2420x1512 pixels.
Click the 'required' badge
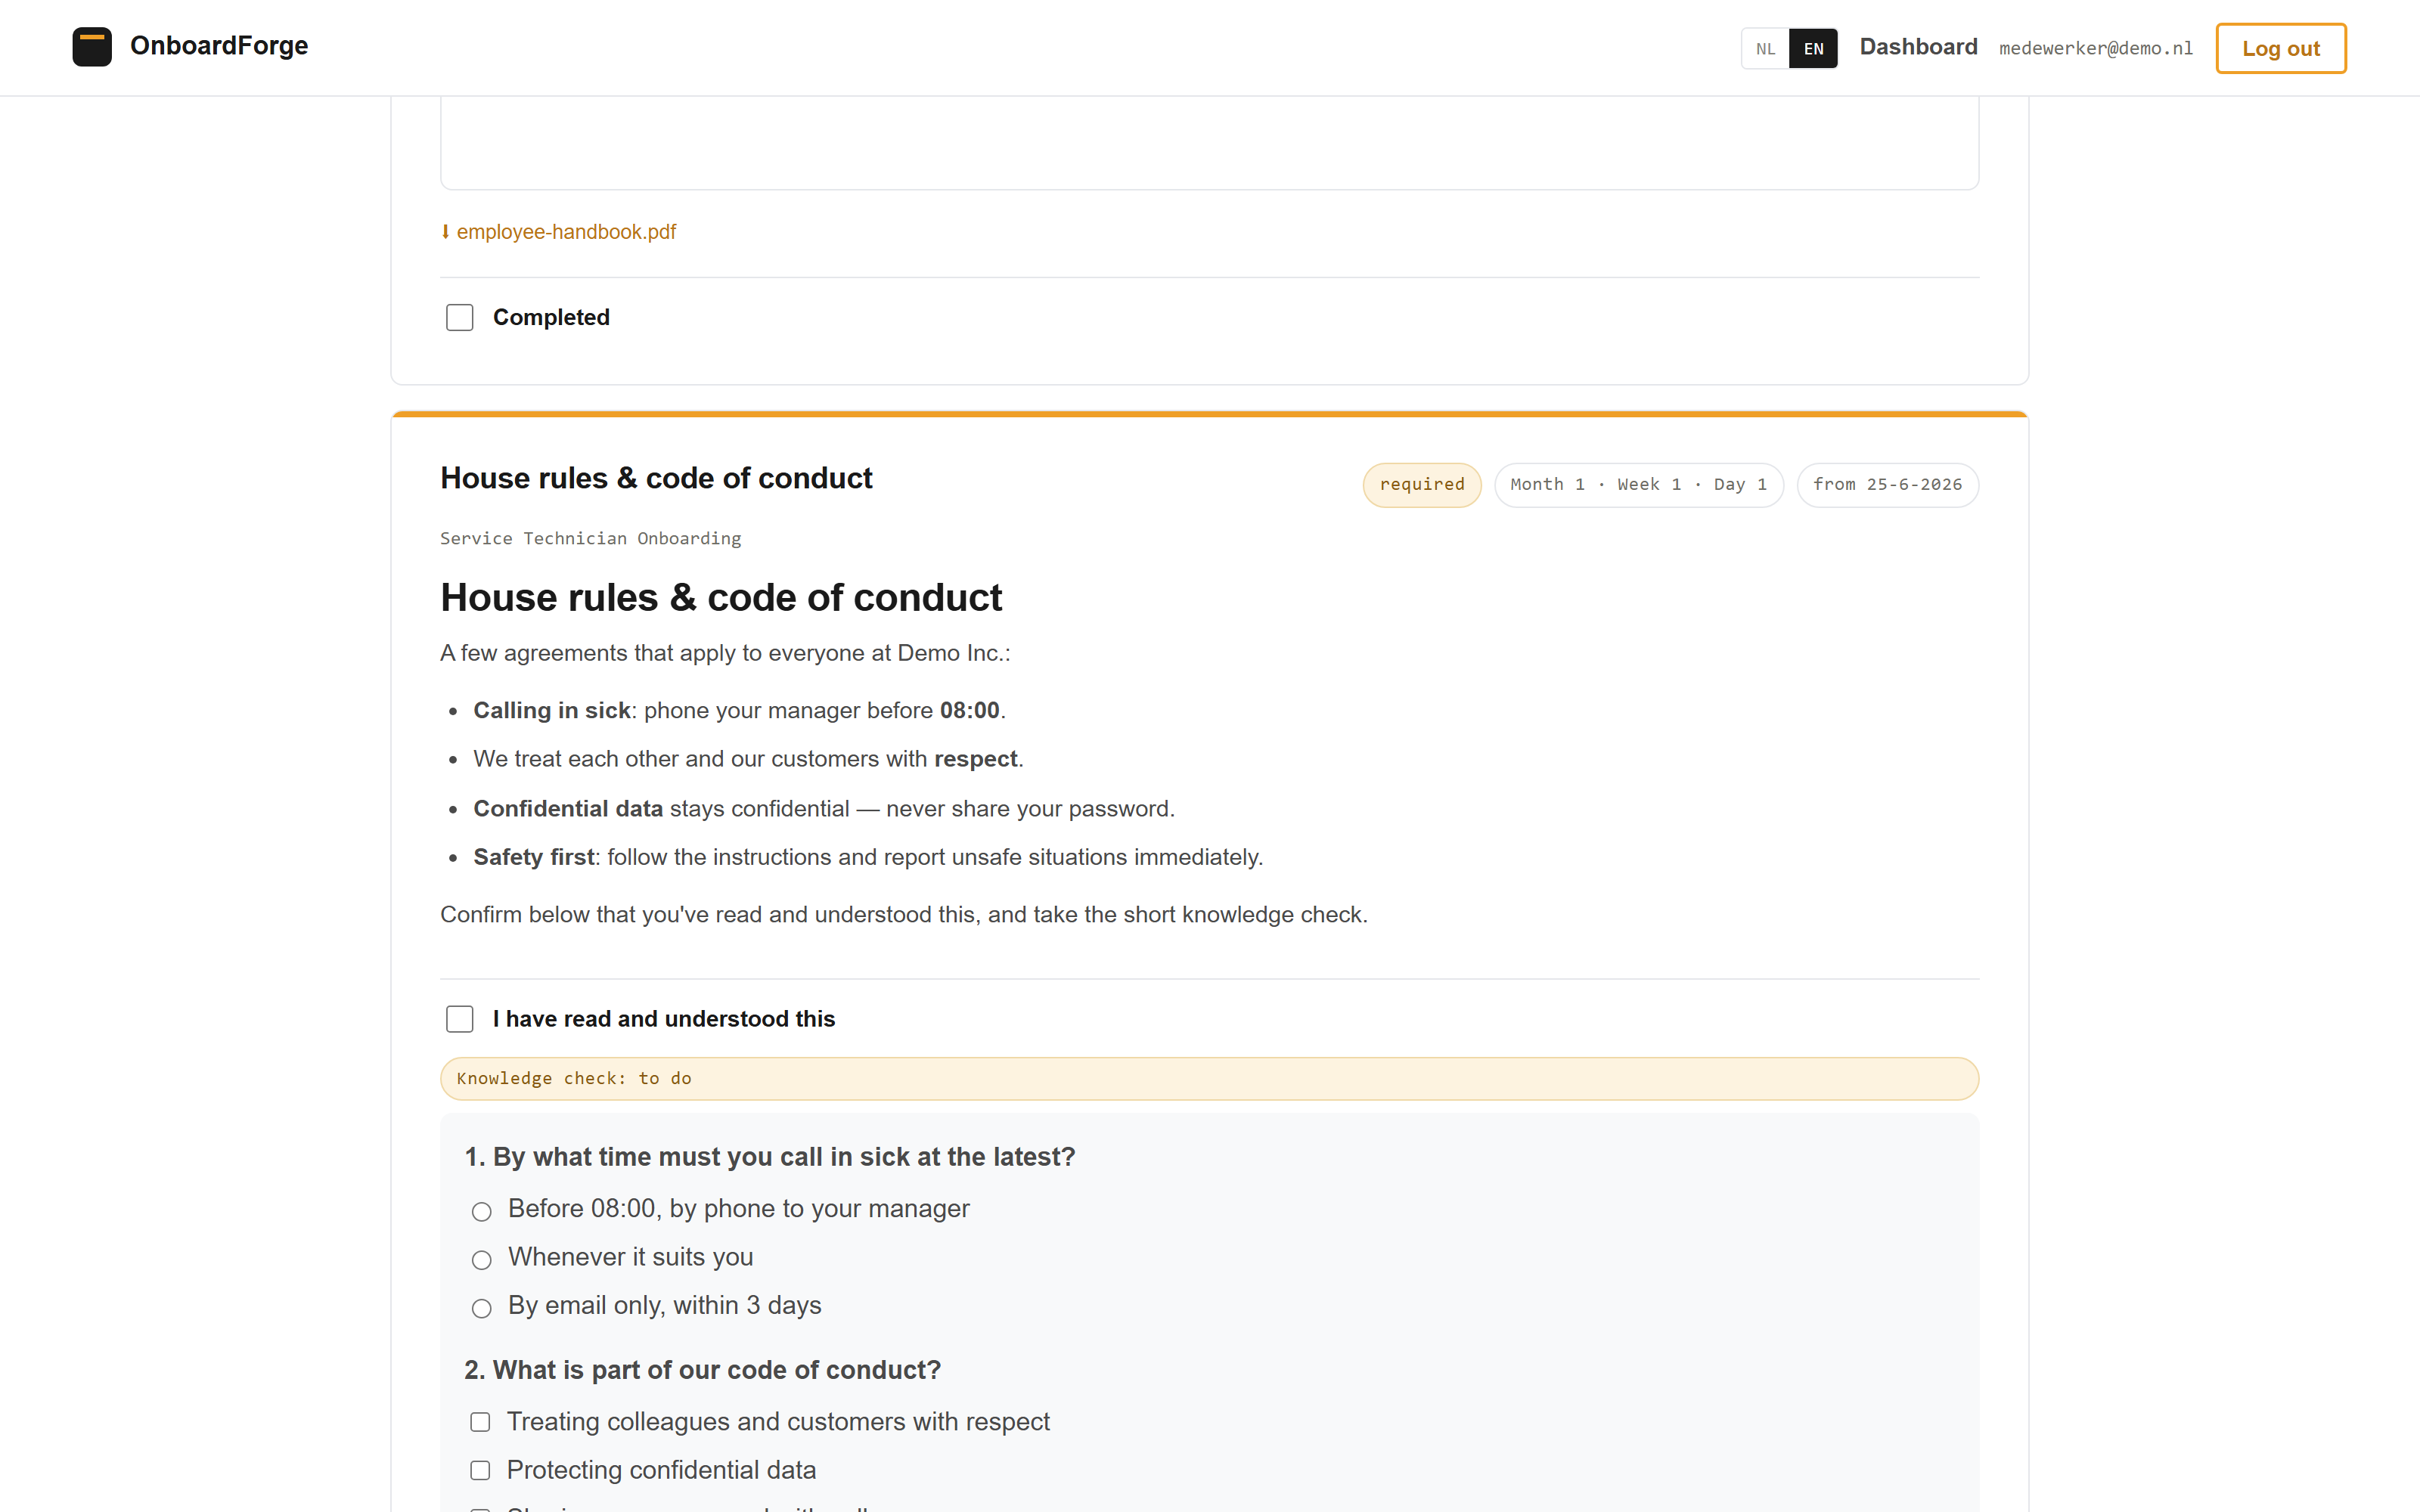pyautogui.click(x=1421, y=485)
